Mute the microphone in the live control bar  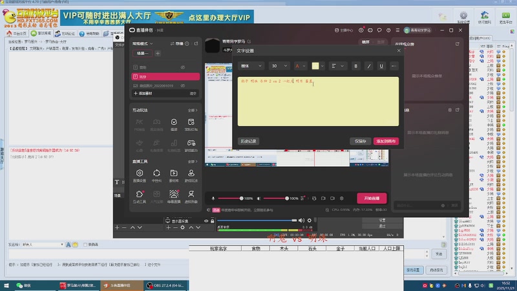pyautogui.click(x=213, y=199)
